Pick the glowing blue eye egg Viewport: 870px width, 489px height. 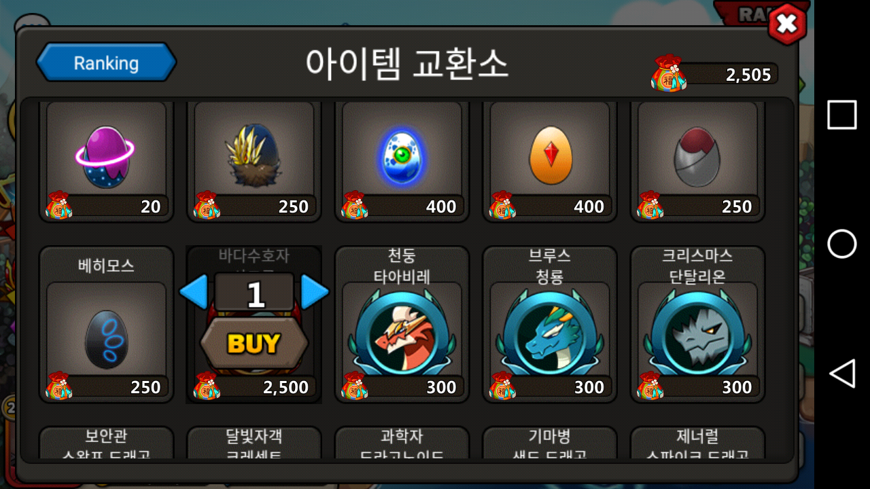point(402,162)
